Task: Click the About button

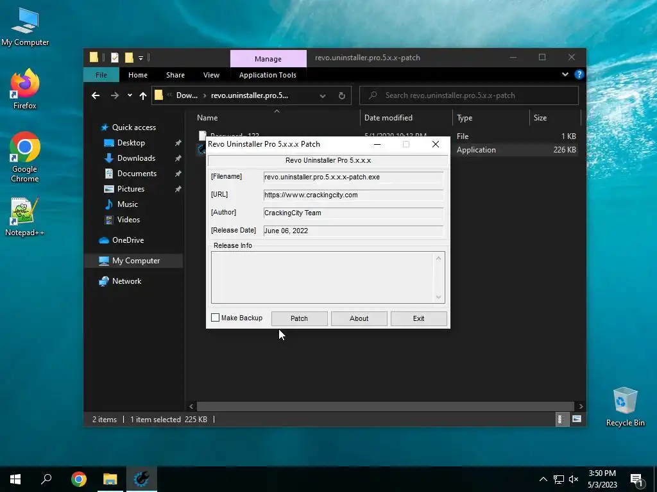Action: [359, 318]
